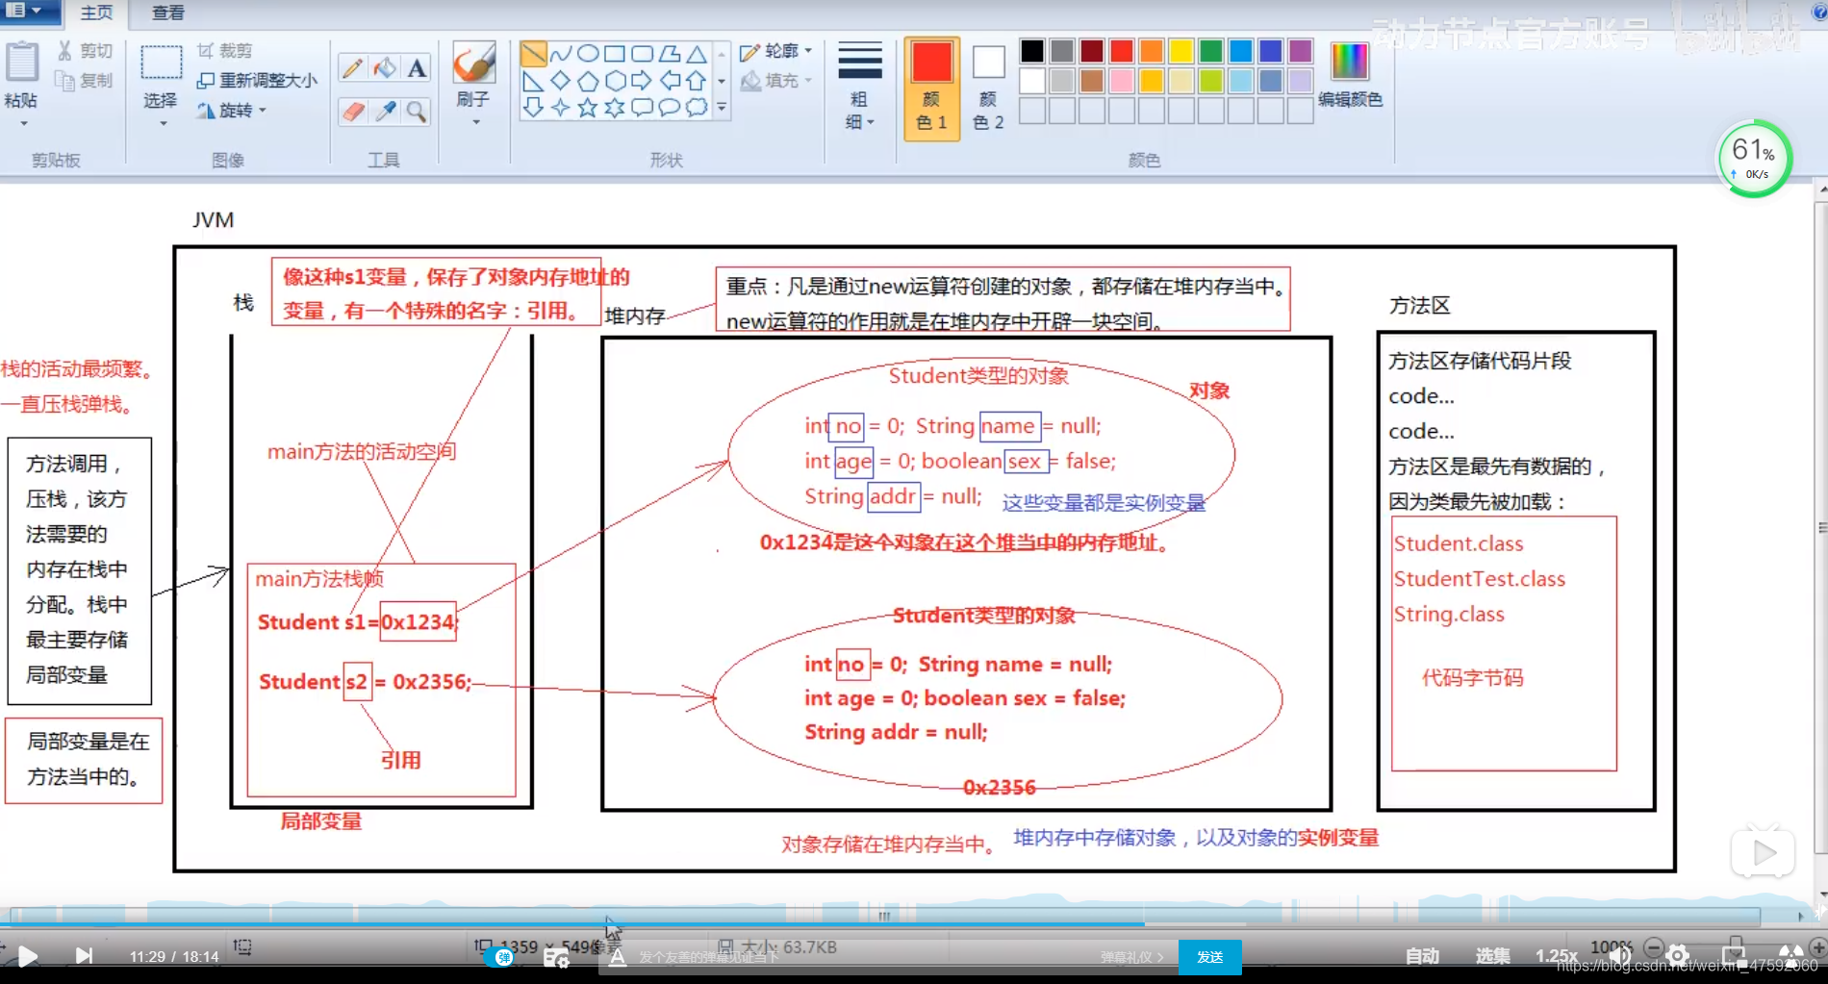Open the episode list (选集)
The image size is (1828, 984).
coord(1492,955)
